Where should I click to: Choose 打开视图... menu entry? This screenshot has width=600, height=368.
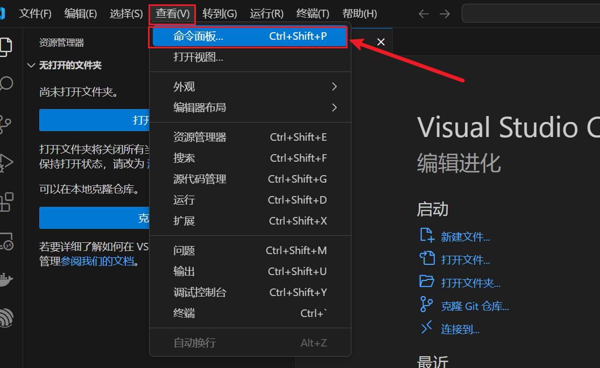250,57
